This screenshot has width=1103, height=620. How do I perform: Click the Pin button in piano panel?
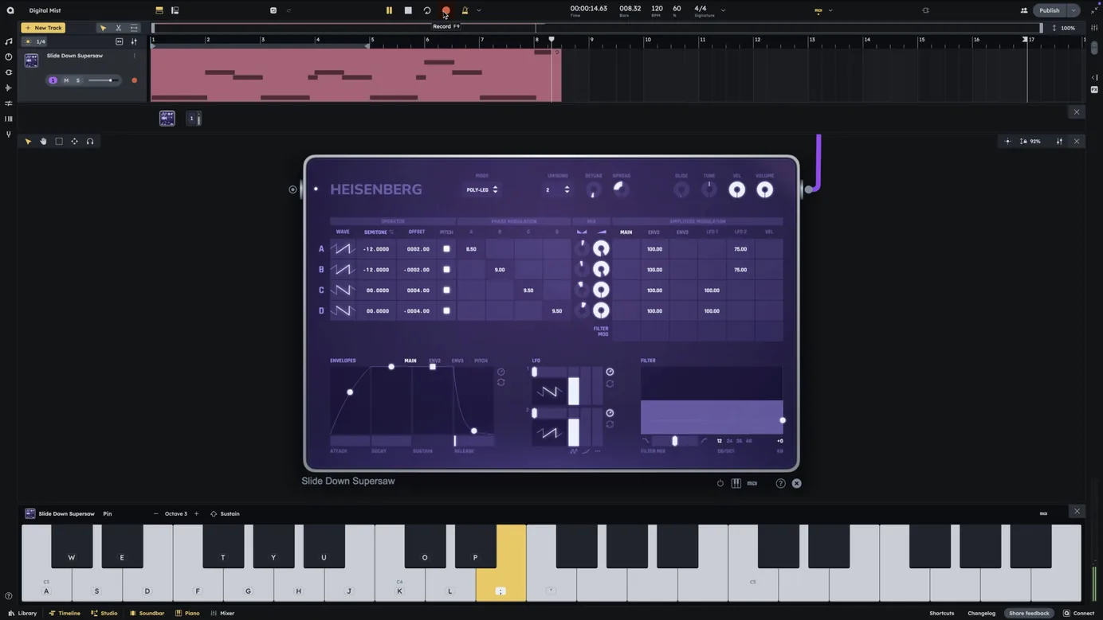pyautogui.click(x=108, y=514)
